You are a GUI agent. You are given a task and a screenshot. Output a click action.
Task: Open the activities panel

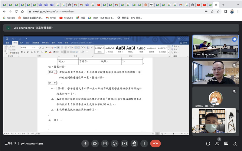click(x=235, y=143)
